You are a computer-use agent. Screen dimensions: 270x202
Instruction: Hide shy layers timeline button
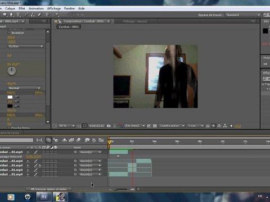coord(64,140)
